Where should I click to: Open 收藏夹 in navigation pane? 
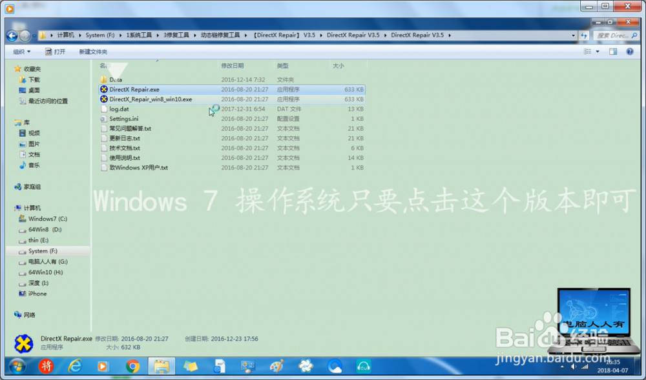pyautogui.click(x=28, y=69)
